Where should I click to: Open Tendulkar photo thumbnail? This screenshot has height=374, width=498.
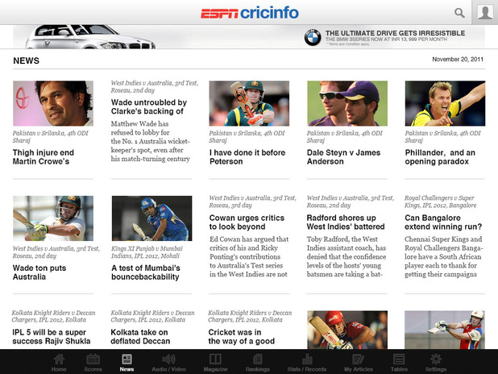tap(53, 103)
